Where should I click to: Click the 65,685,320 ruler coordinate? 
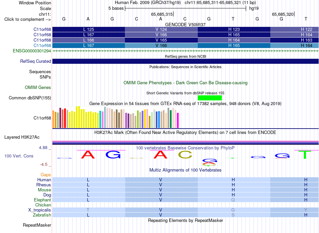point(283,14)
